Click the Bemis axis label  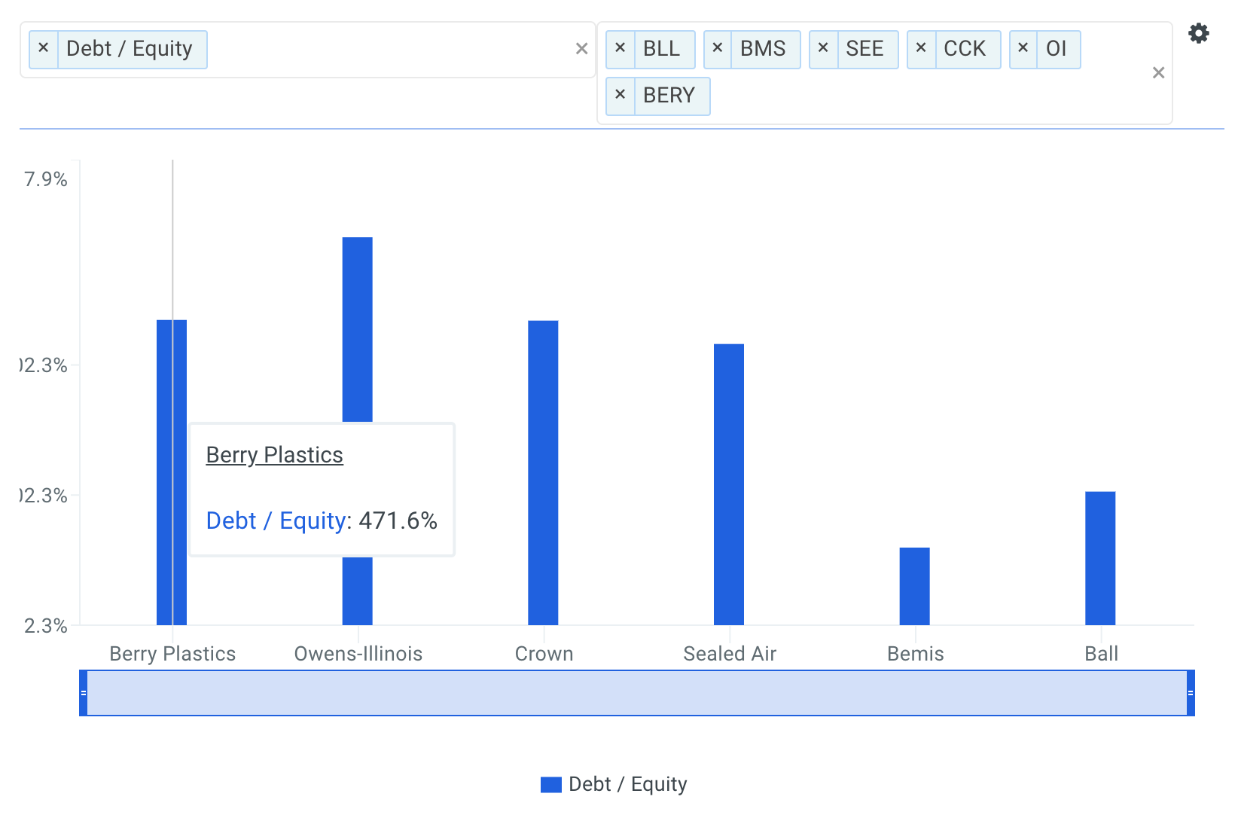(916, 653)
